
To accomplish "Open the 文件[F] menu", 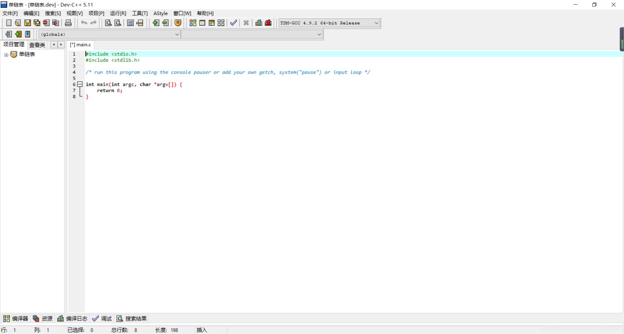I will coord(10,13).
